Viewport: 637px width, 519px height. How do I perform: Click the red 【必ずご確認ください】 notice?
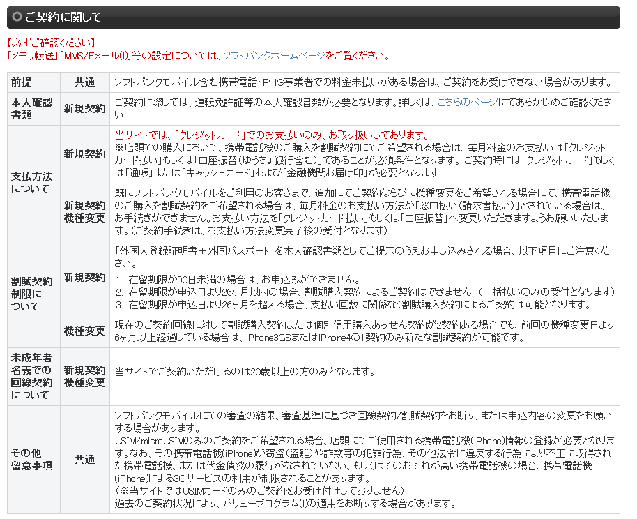(51, 43)
